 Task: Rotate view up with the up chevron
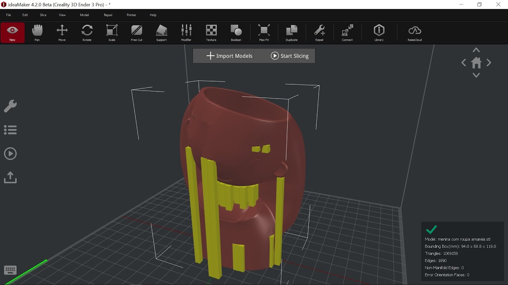tap(476, 50)
